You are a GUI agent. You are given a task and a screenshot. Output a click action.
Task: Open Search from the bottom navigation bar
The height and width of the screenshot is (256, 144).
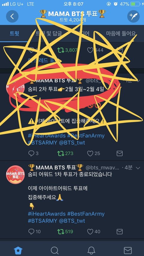tap(55, 250)
